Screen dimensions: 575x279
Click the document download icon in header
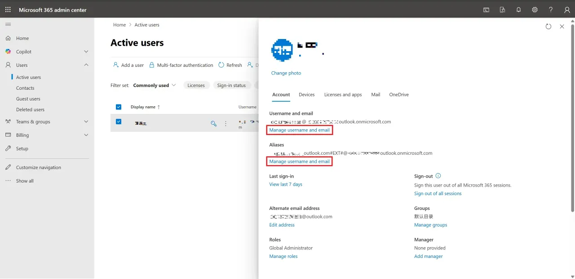(x=502, y=9)
